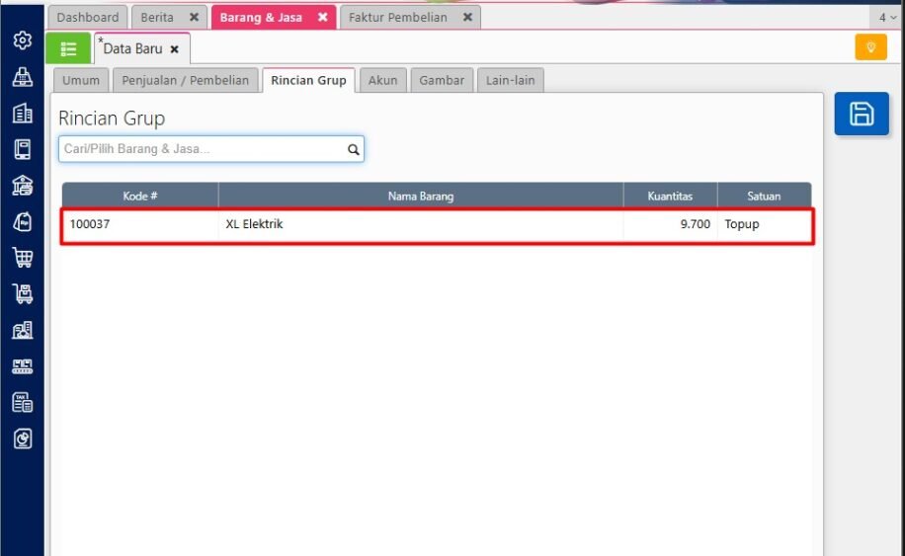The height and width of the screenshot is (556, 905).
Task: Click the Cari/Pilih Barang & Jasa field
Action: pyautogui.click(x=202, y=149)
